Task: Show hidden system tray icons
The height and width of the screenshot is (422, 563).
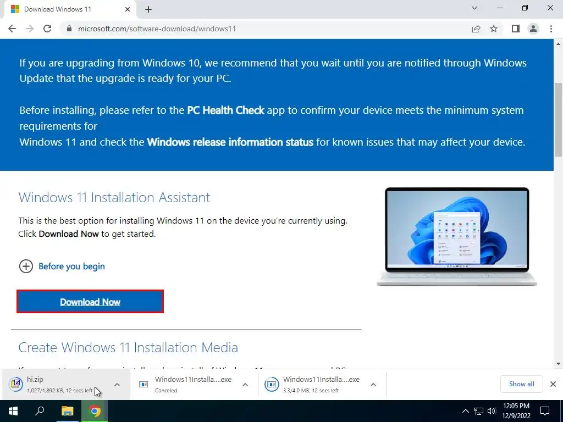Action: [465, 411]
